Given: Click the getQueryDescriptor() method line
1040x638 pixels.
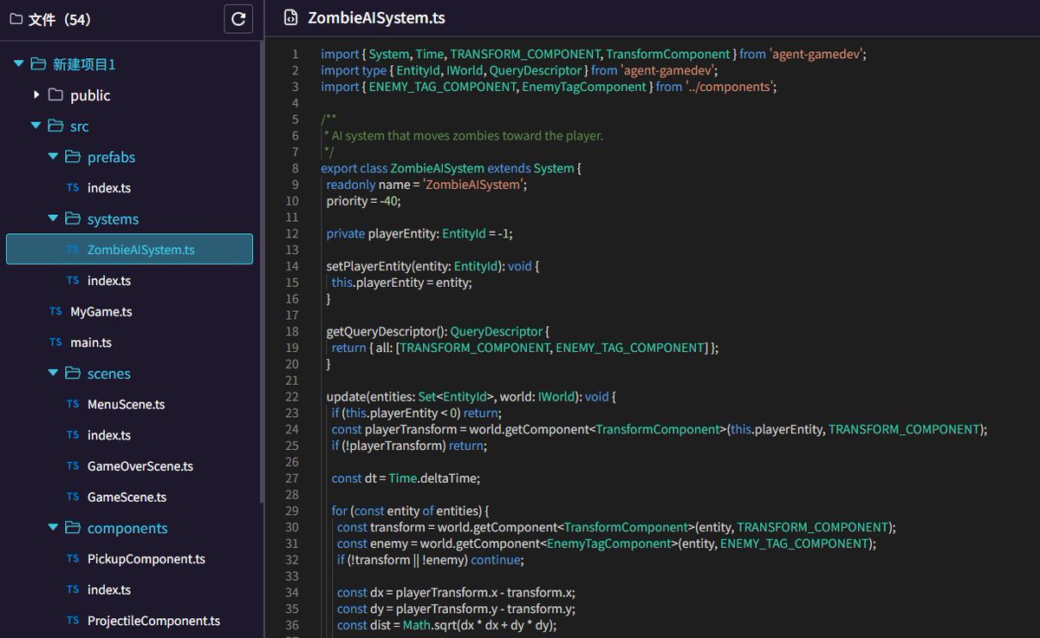Looking at the screenshot, I should [439, 330].
